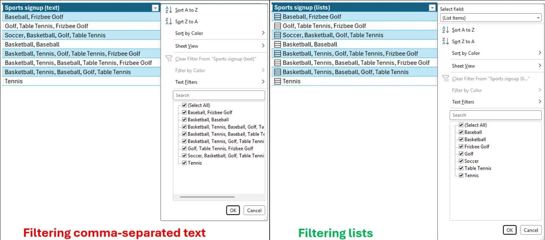Uncheck Basketball in the lists filter
Image resolution: width=545 pixels, height=240 pixels.
point(461,139)
